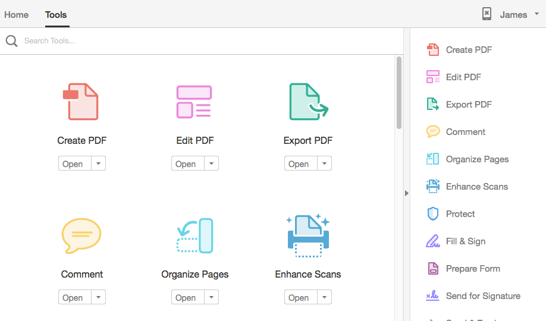Click the large Create PDF icon
546x321 pixels.
coord(81,102)
